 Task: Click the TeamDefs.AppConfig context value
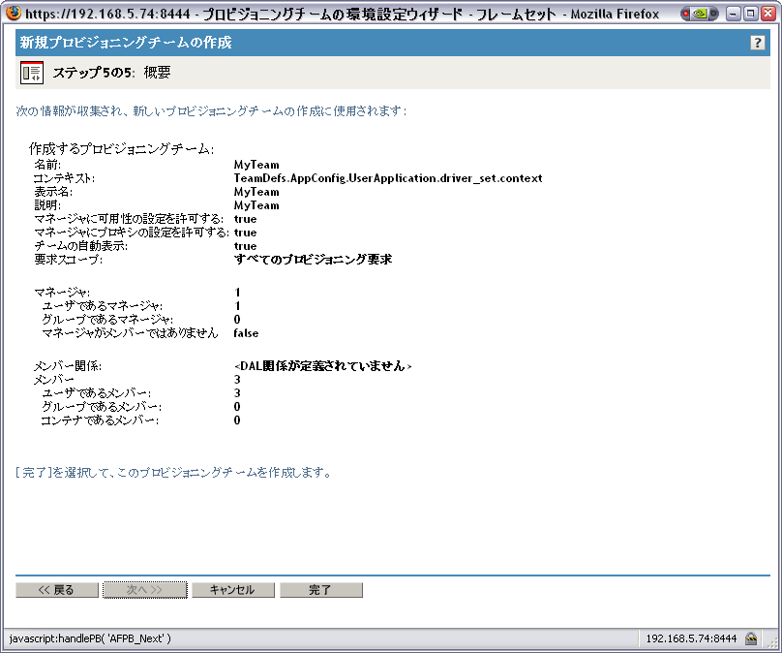coord(388,178)
